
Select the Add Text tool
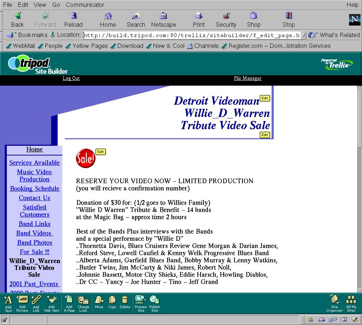8,304
